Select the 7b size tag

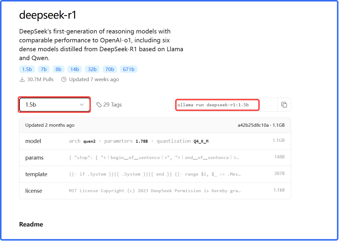click(44, 69)
